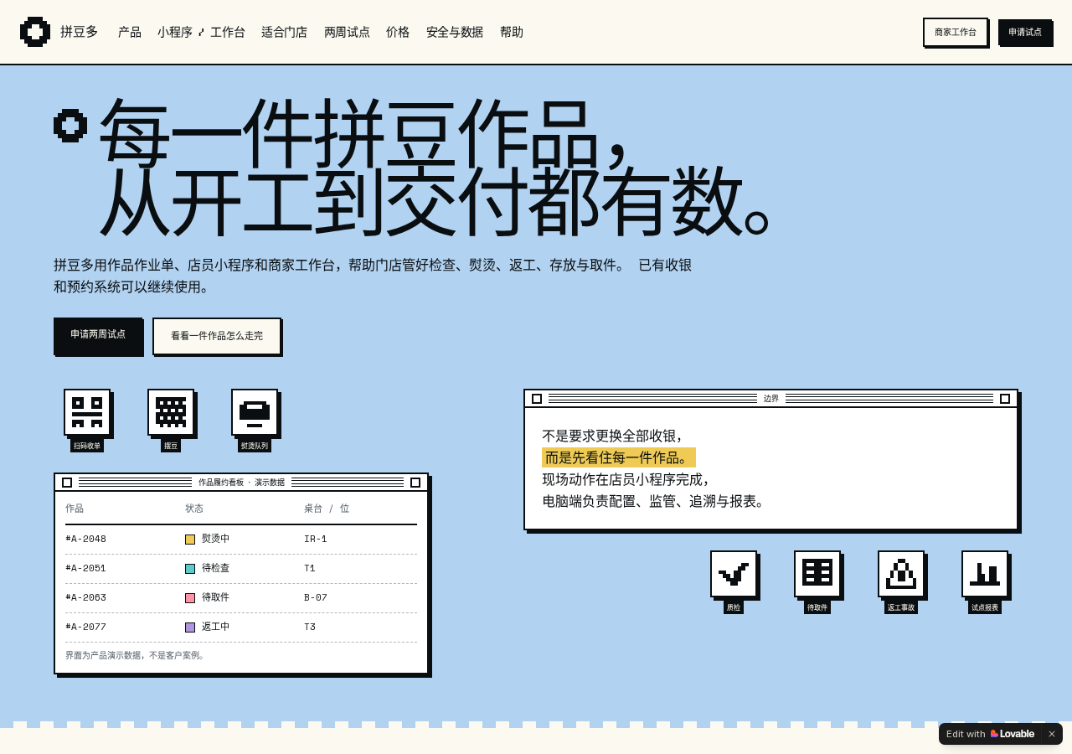Screen dimensions: 1072x754
Task: Select order #A-2051 in the table
Action: 85,568
